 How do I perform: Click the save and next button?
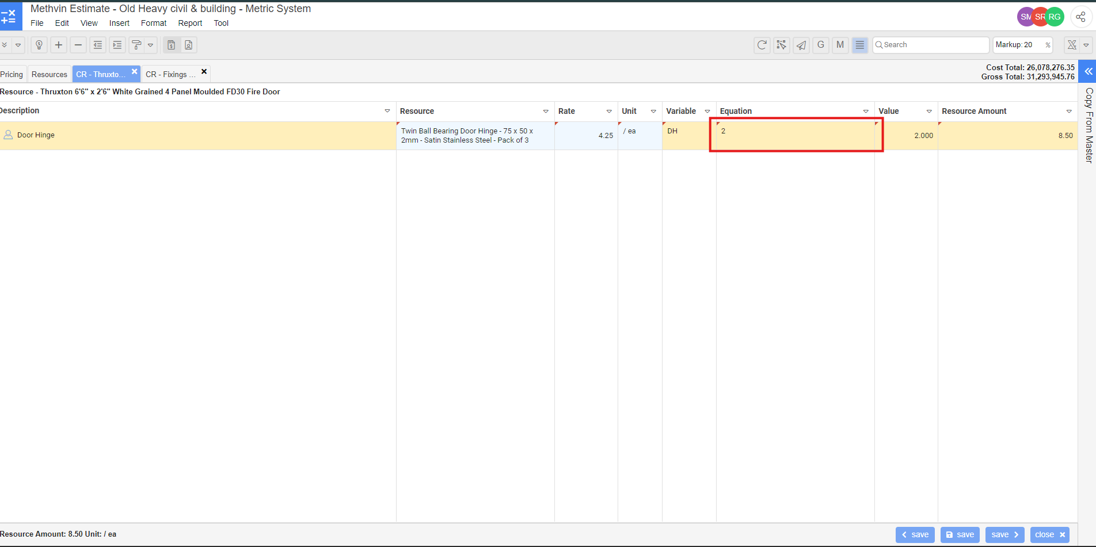pyautogui.click(x=1004, y=534)
